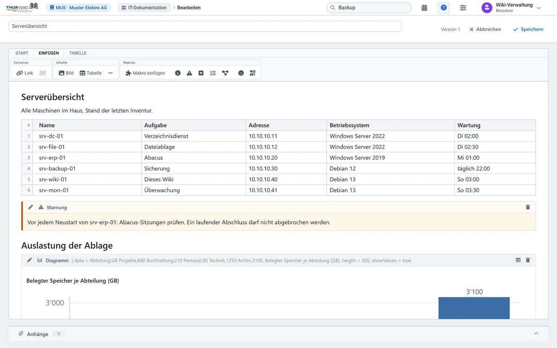Insert the QR code macro icon
Screen dimensions: 557x348
click(253, 73)
